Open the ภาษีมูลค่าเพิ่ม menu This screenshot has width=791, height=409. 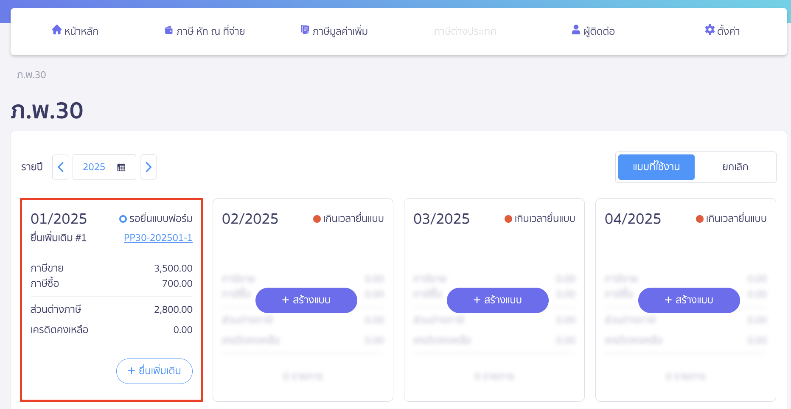coord(340,31)
